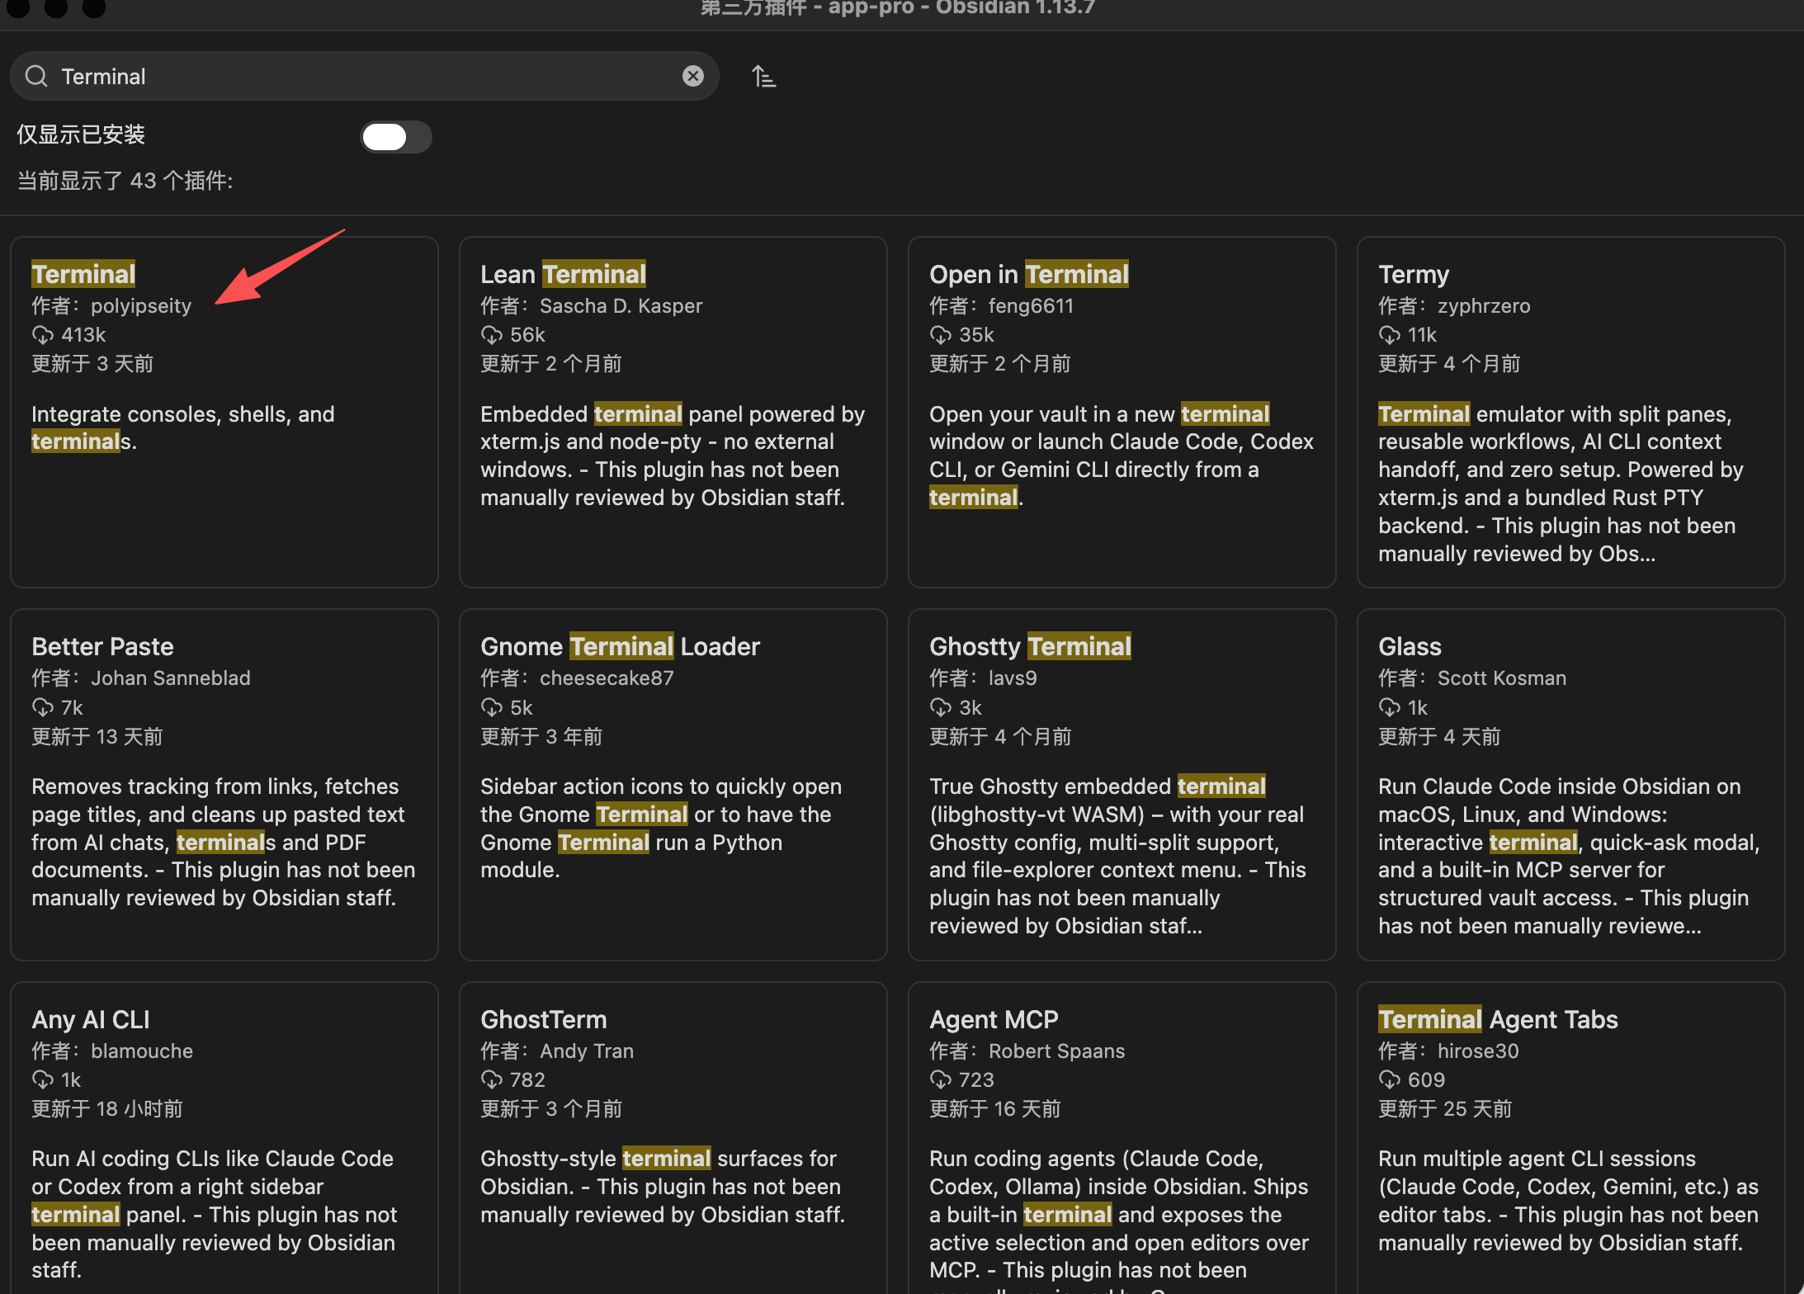Screen dimensions: 1804x1294
Task: Click author name zyphrzero
Action: 1484,306
